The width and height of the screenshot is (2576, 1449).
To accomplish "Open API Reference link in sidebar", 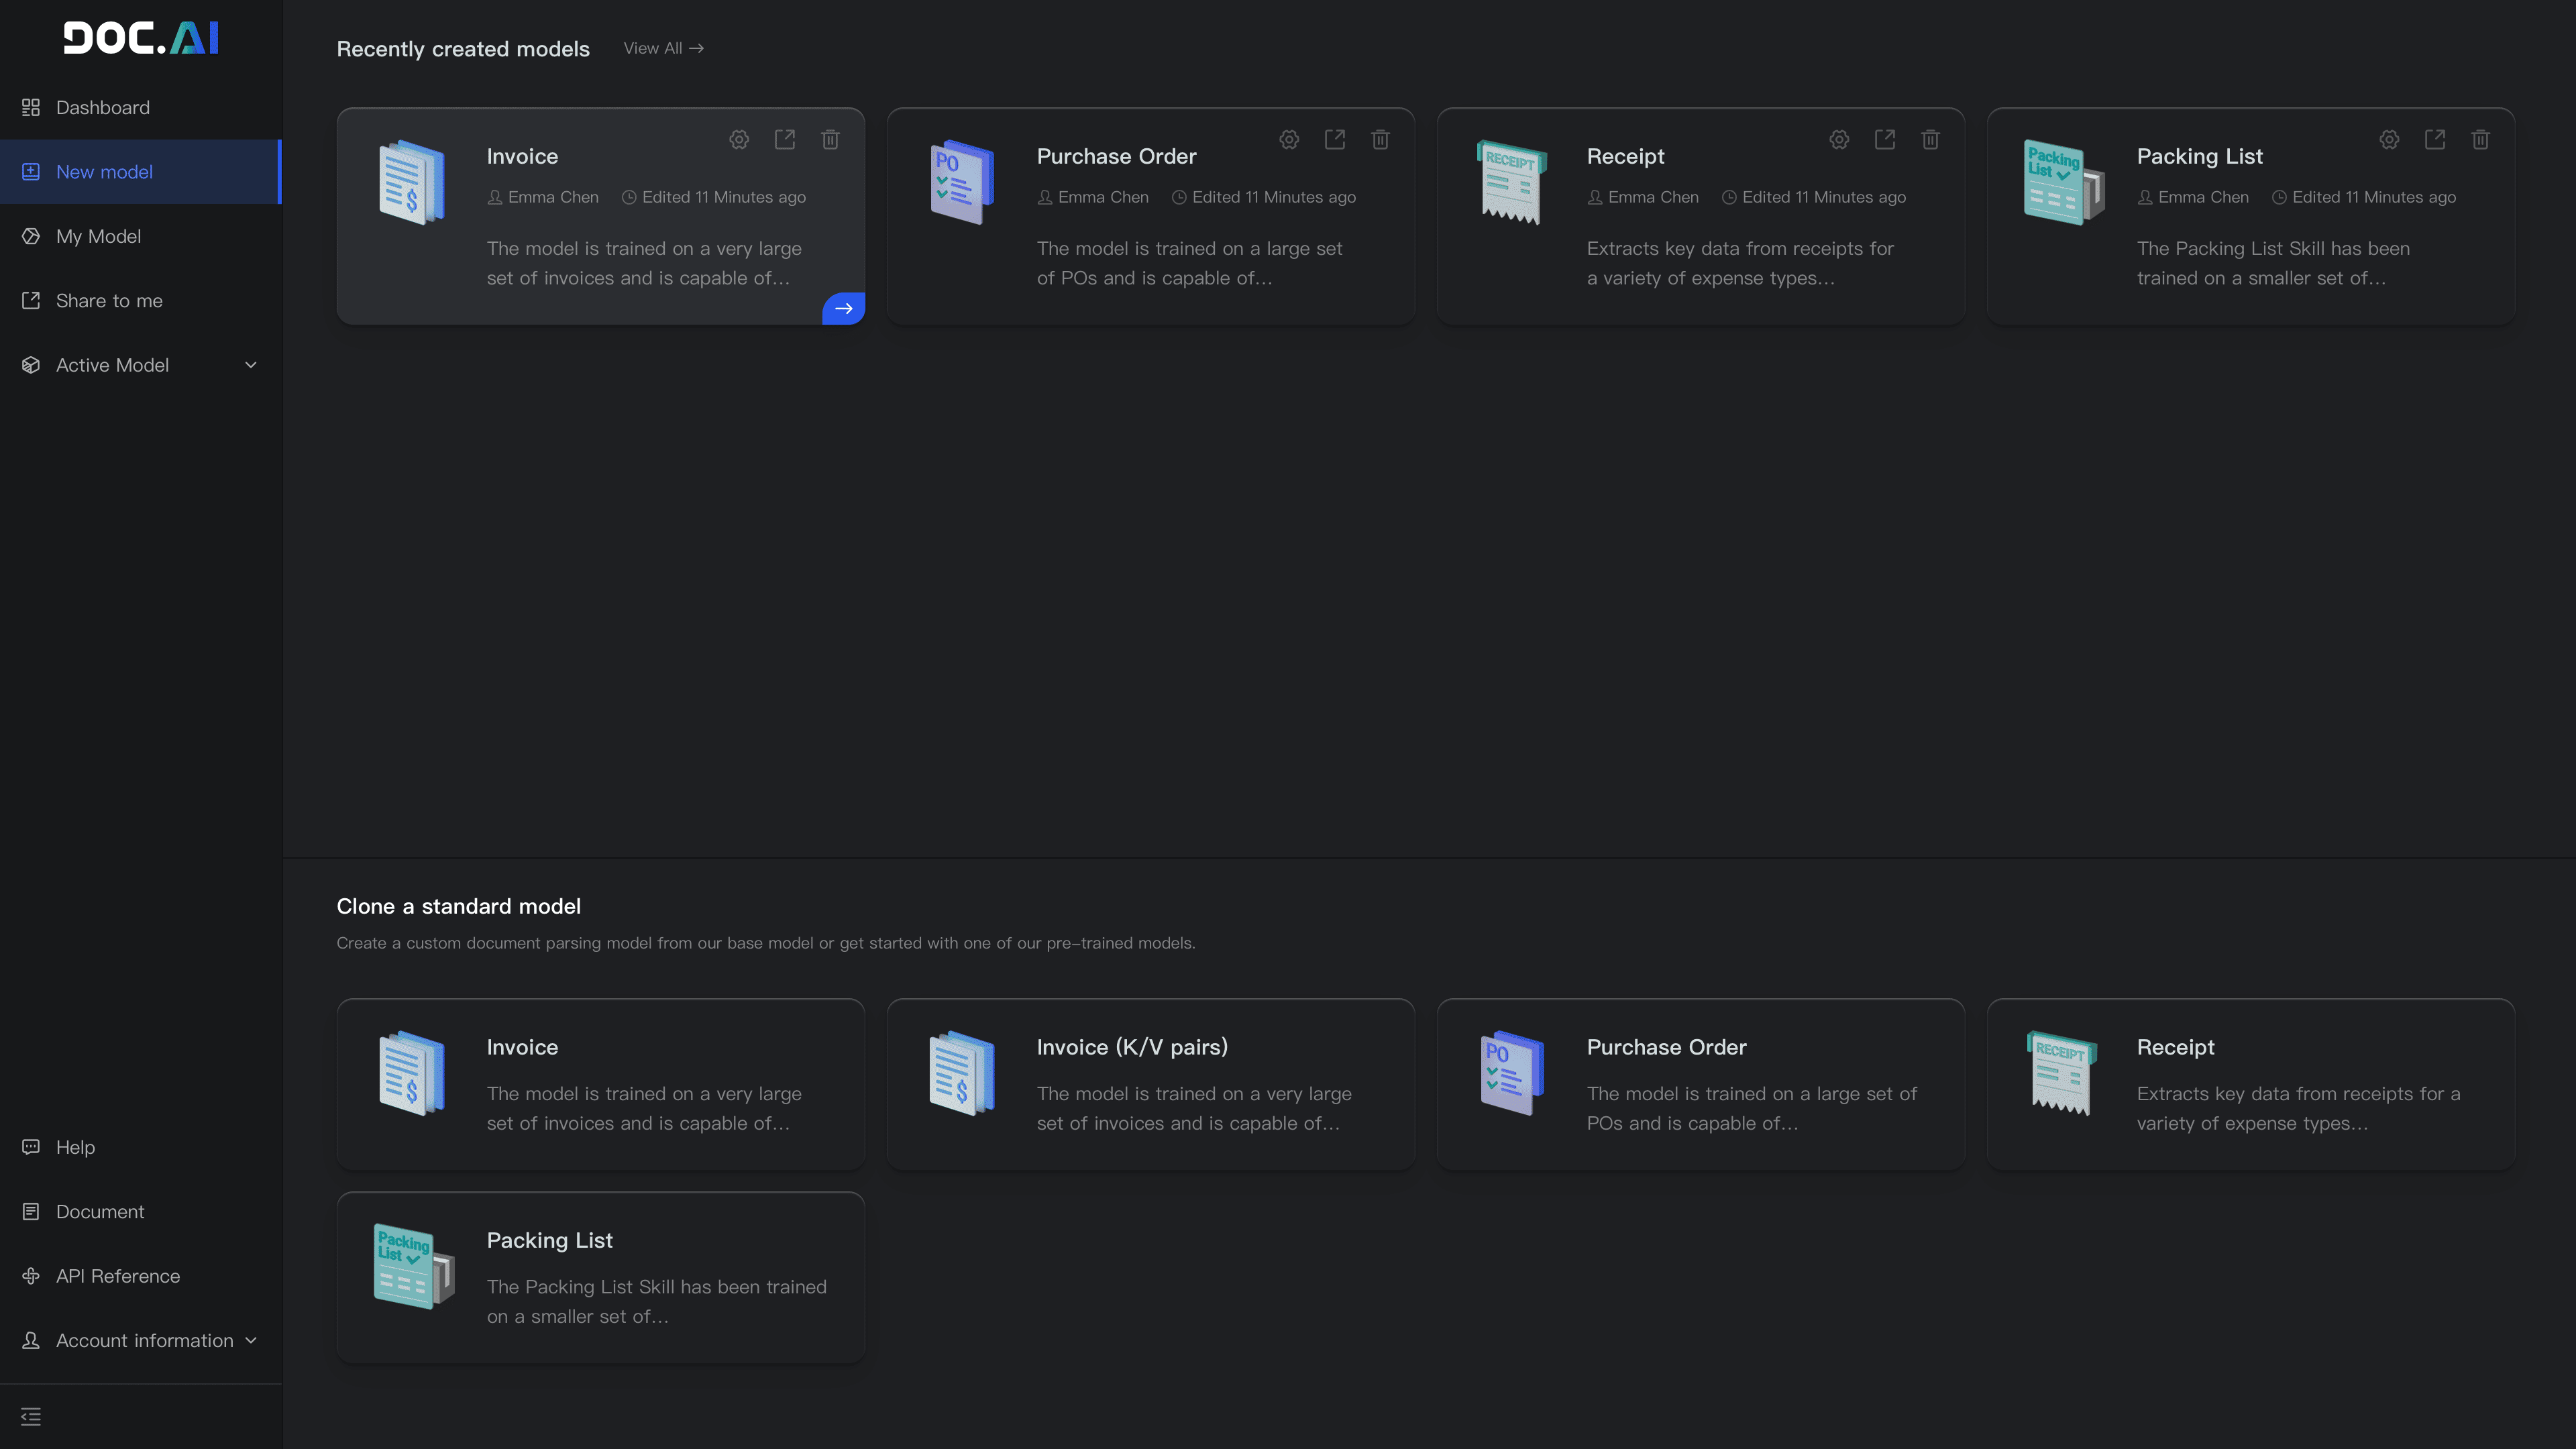I will pos(118,1276).
